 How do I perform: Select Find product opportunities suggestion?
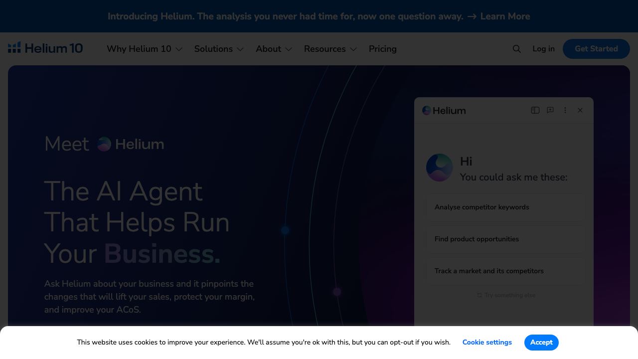[506, 239]
